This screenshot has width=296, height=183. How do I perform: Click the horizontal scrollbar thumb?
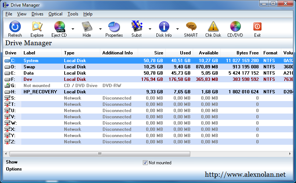100,154
